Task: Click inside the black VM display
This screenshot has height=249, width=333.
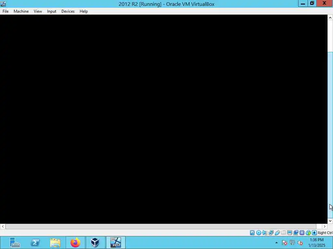Action: 164,119
